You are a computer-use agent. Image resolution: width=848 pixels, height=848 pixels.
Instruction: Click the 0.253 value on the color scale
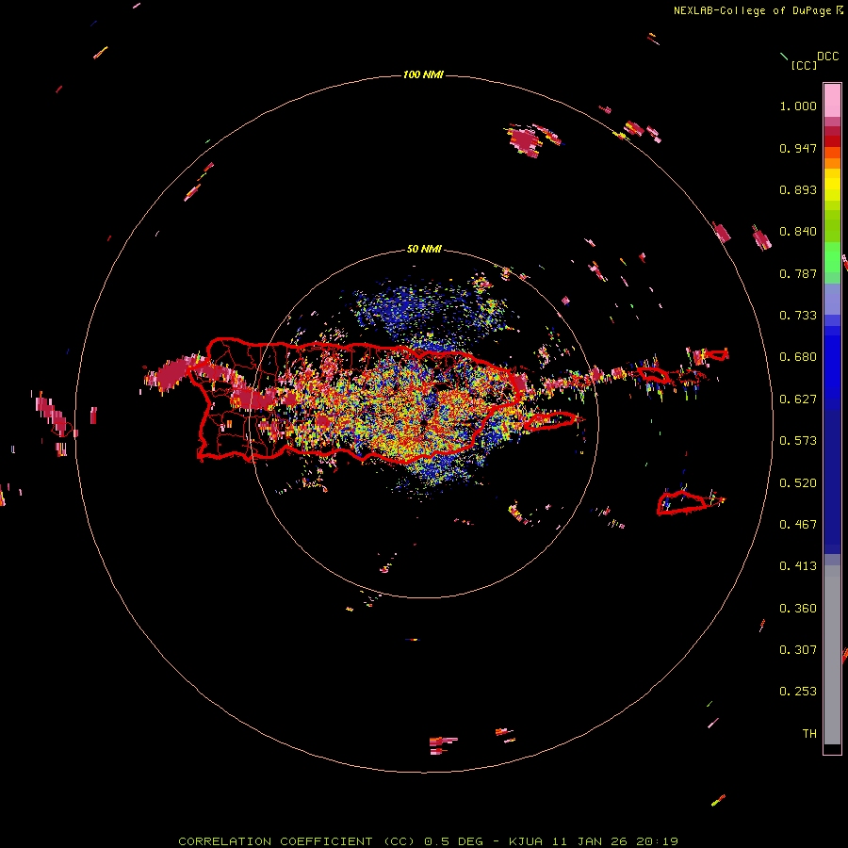[798, 692]
